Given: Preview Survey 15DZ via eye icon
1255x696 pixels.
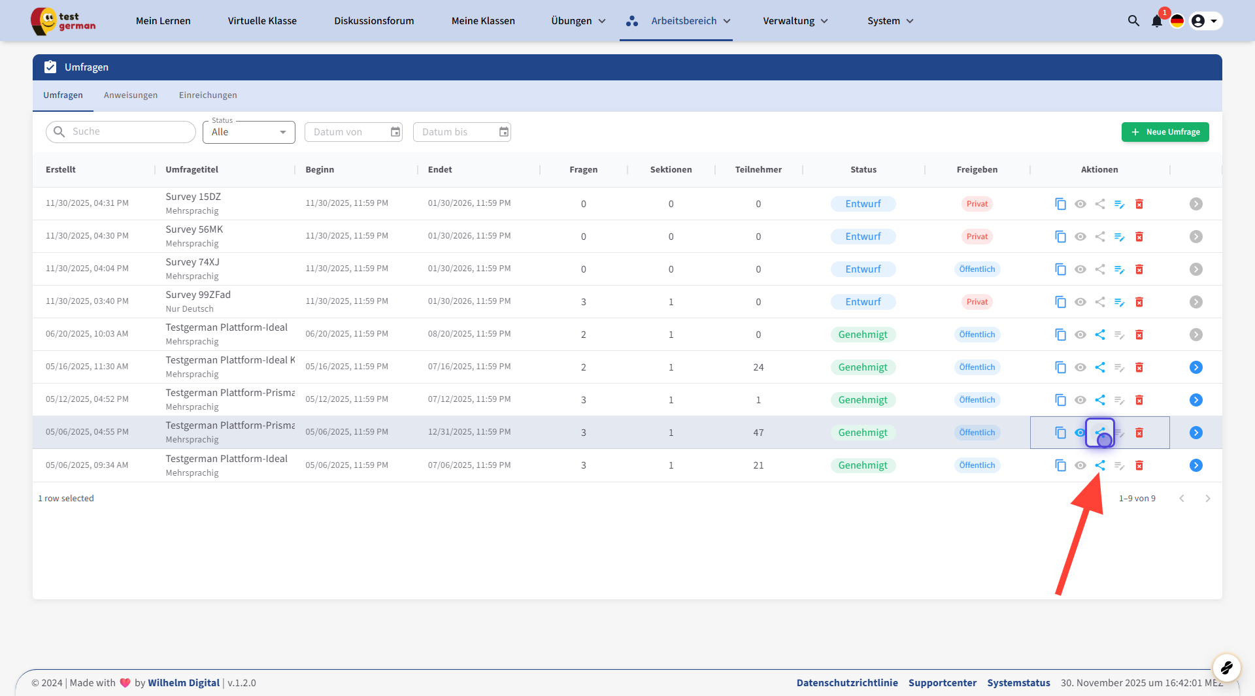Looking at the screenshot, I should [1080, 204].
